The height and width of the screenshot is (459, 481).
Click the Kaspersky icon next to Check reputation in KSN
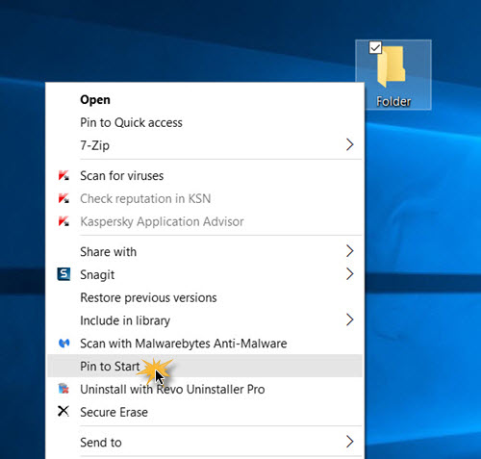pos(63,198)
